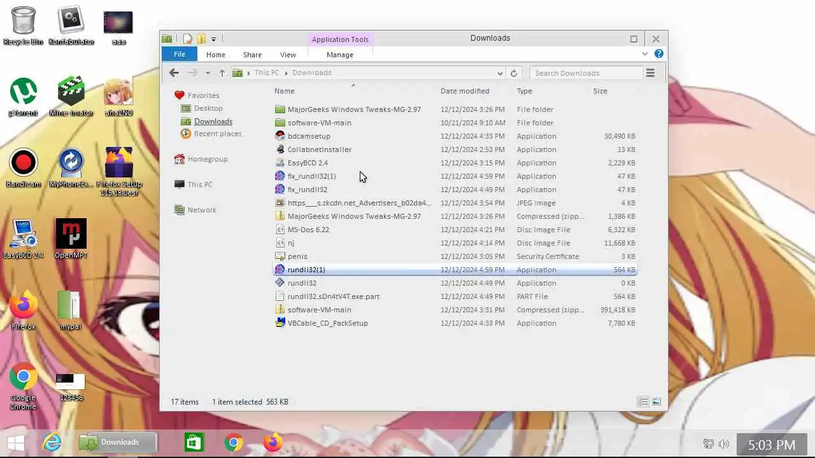Click the New folder quick access icon
815x458 pixels.
(201, 39)
